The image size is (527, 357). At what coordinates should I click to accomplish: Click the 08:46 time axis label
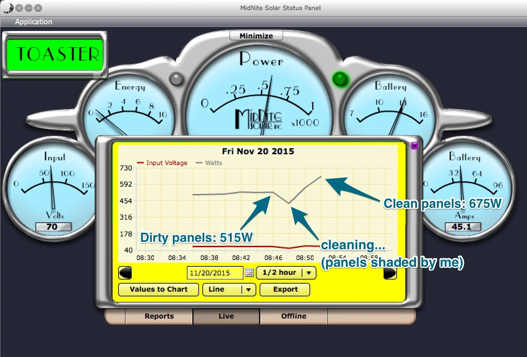(273, 258)
